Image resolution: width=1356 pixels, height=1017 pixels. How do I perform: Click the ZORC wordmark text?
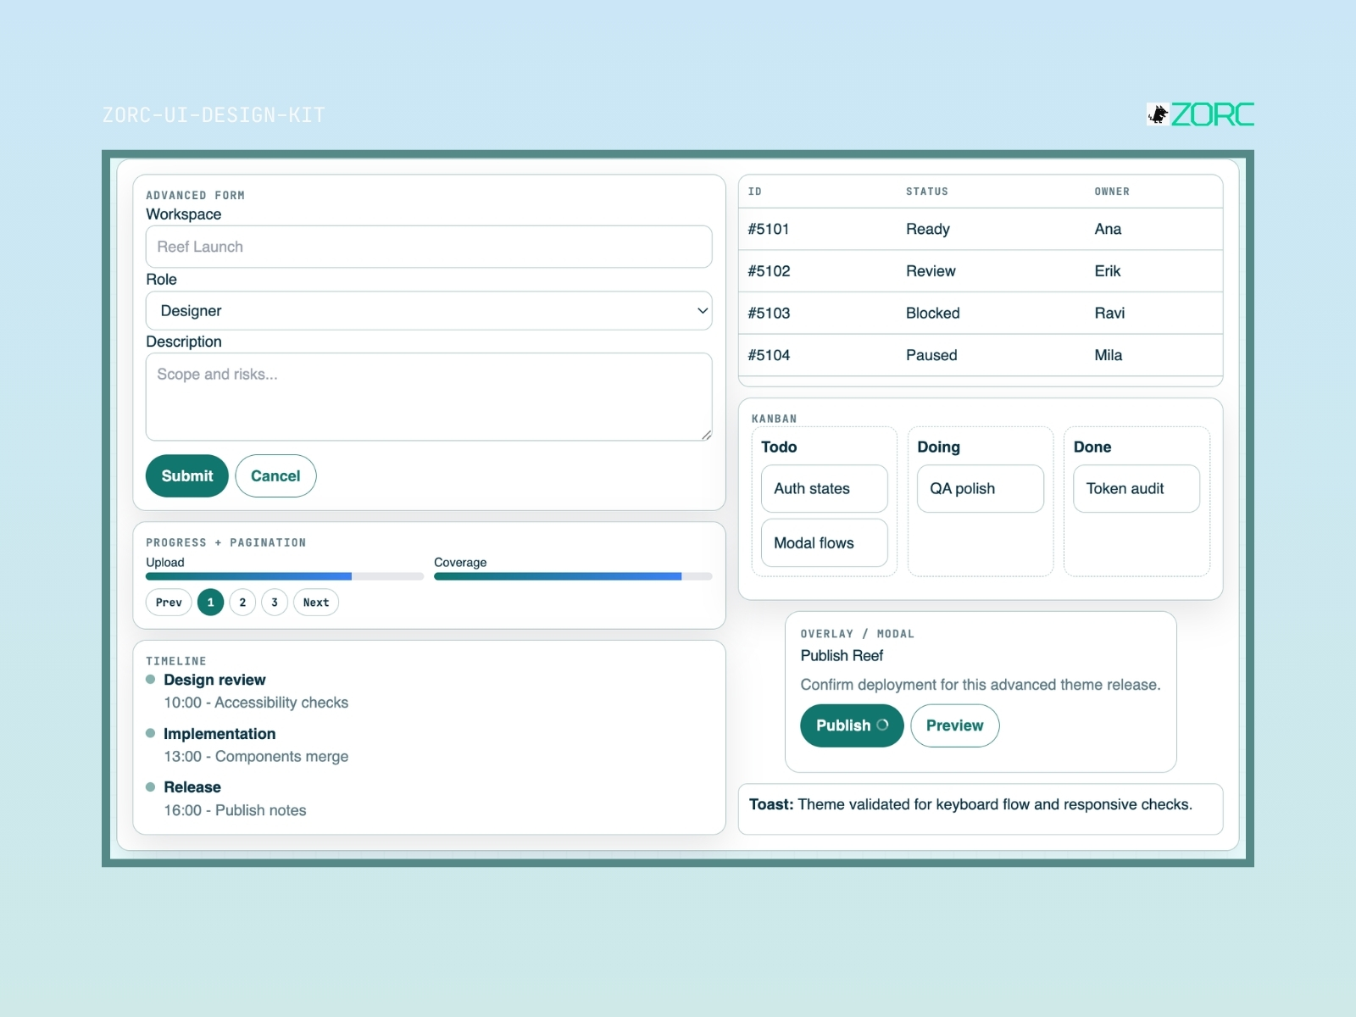1213,114
